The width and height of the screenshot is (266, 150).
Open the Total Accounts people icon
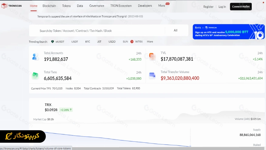(x=35, y=57)
